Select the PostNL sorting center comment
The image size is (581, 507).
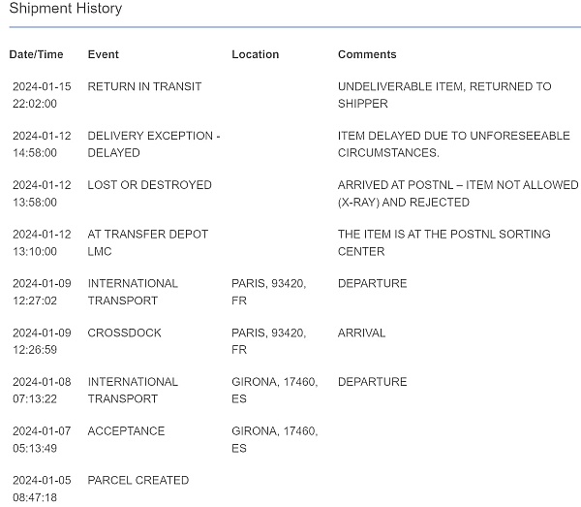click(x=445, y=242)
